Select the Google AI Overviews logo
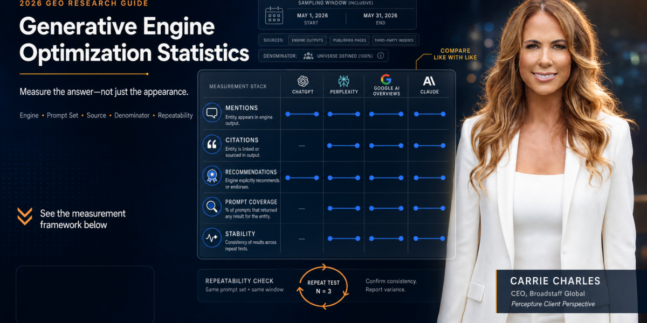The height and width of the screenshot is (323, 647). click(386, 80)
